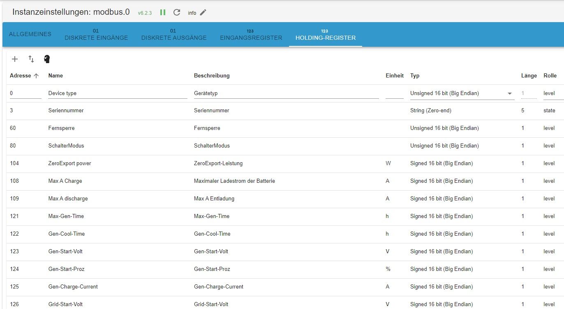Select Gen-Start-Volt name cell
The image size is (564, 309).
click(65, 252)
